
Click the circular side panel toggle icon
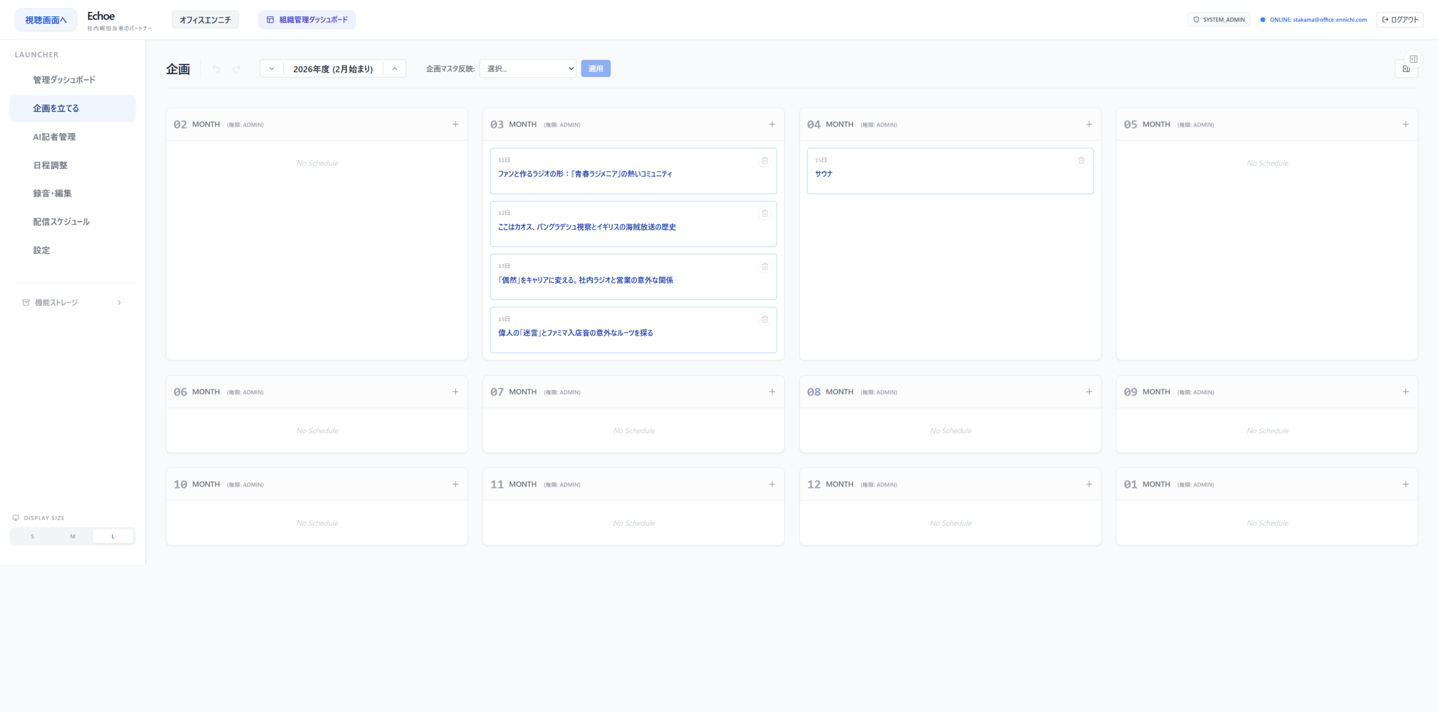click(x=1413, y=59)
